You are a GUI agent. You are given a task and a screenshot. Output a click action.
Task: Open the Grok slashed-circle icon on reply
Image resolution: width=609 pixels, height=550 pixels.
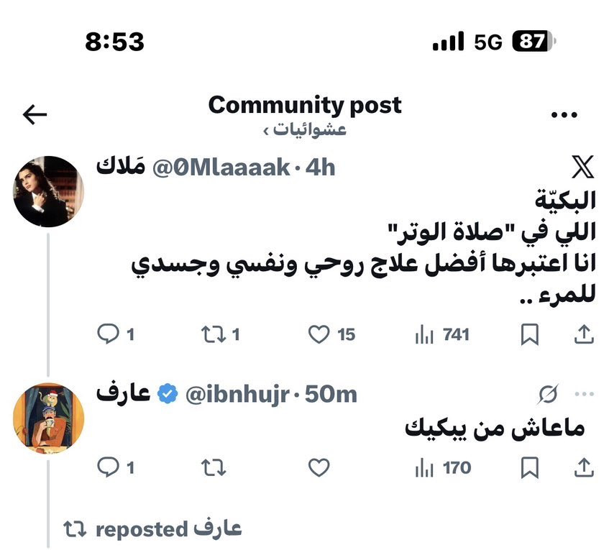[549, 394]
